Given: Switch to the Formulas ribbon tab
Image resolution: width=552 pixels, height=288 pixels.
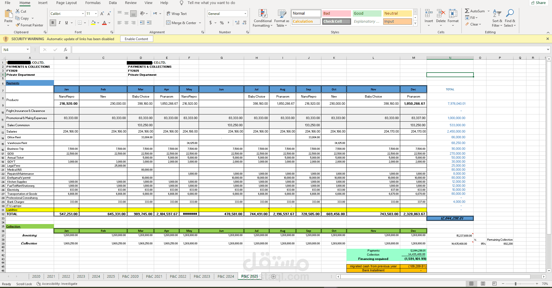Looking at the screenshot, I should pos(93,3).
